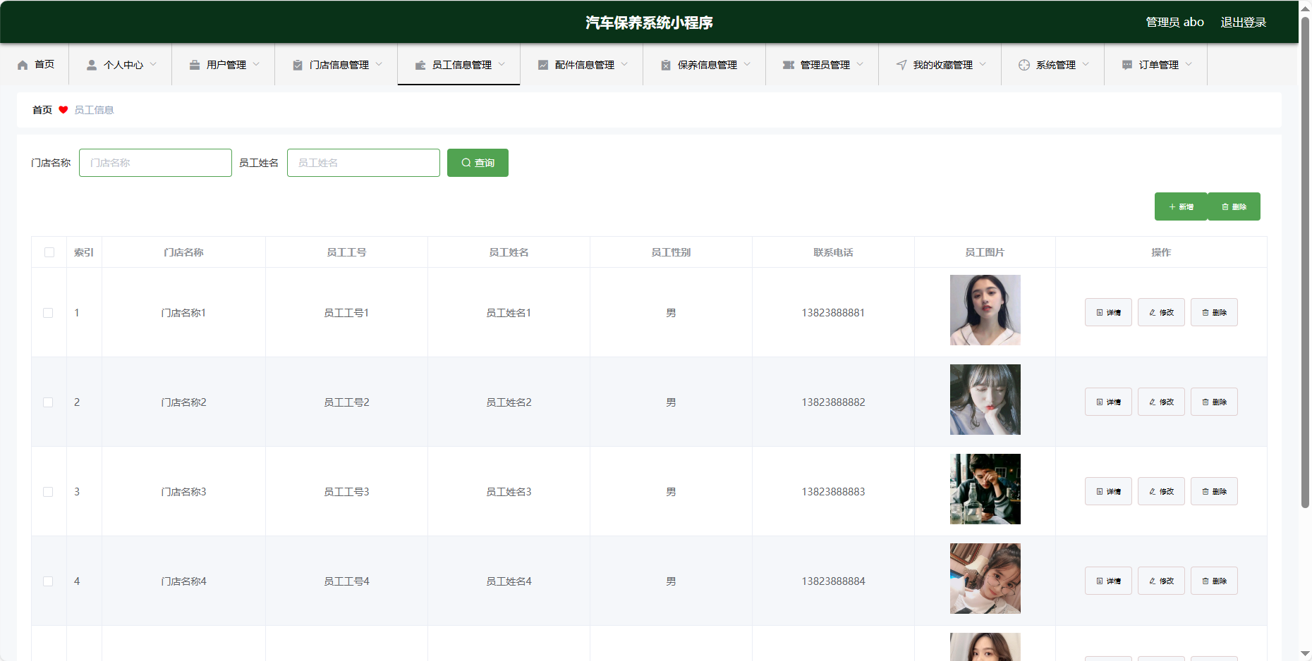
Task: Click the 详情 button for 员工姓名3
Action: point(1108,491)
